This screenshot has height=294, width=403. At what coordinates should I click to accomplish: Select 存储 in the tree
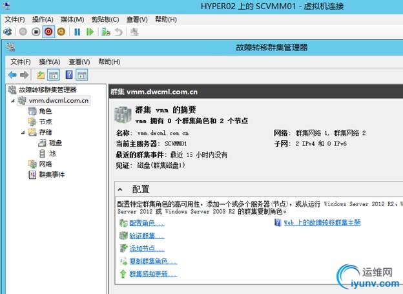pos(45,132)
